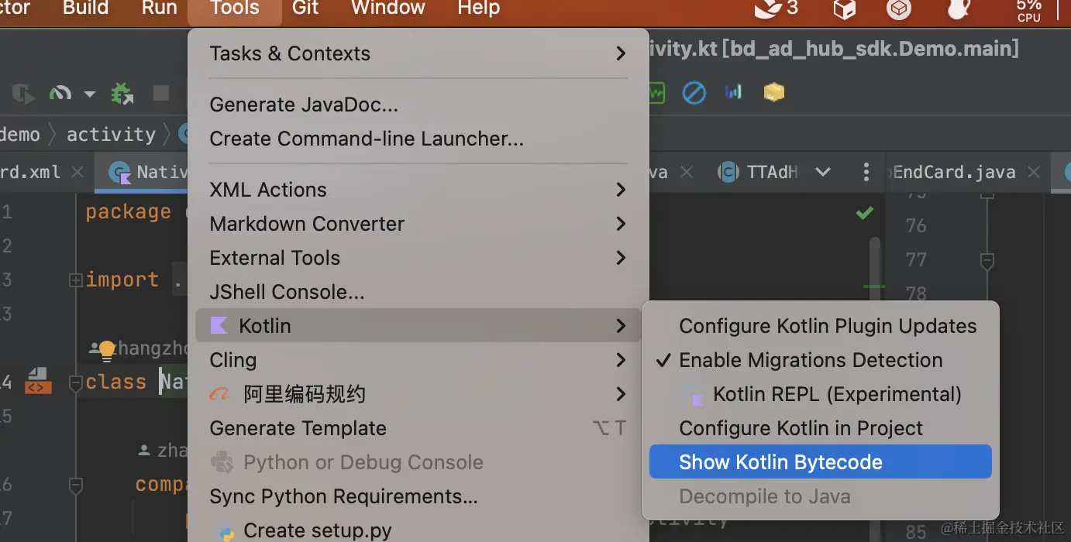Image resolution: width=1071 pixels, height=542 pixels.
Task: Open the dropdown arrow beside the profiler icon
Action: pos(89,94)
